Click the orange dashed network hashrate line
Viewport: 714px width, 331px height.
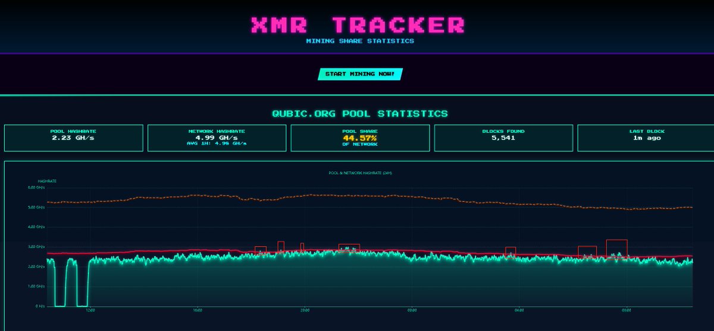point(369,196)
